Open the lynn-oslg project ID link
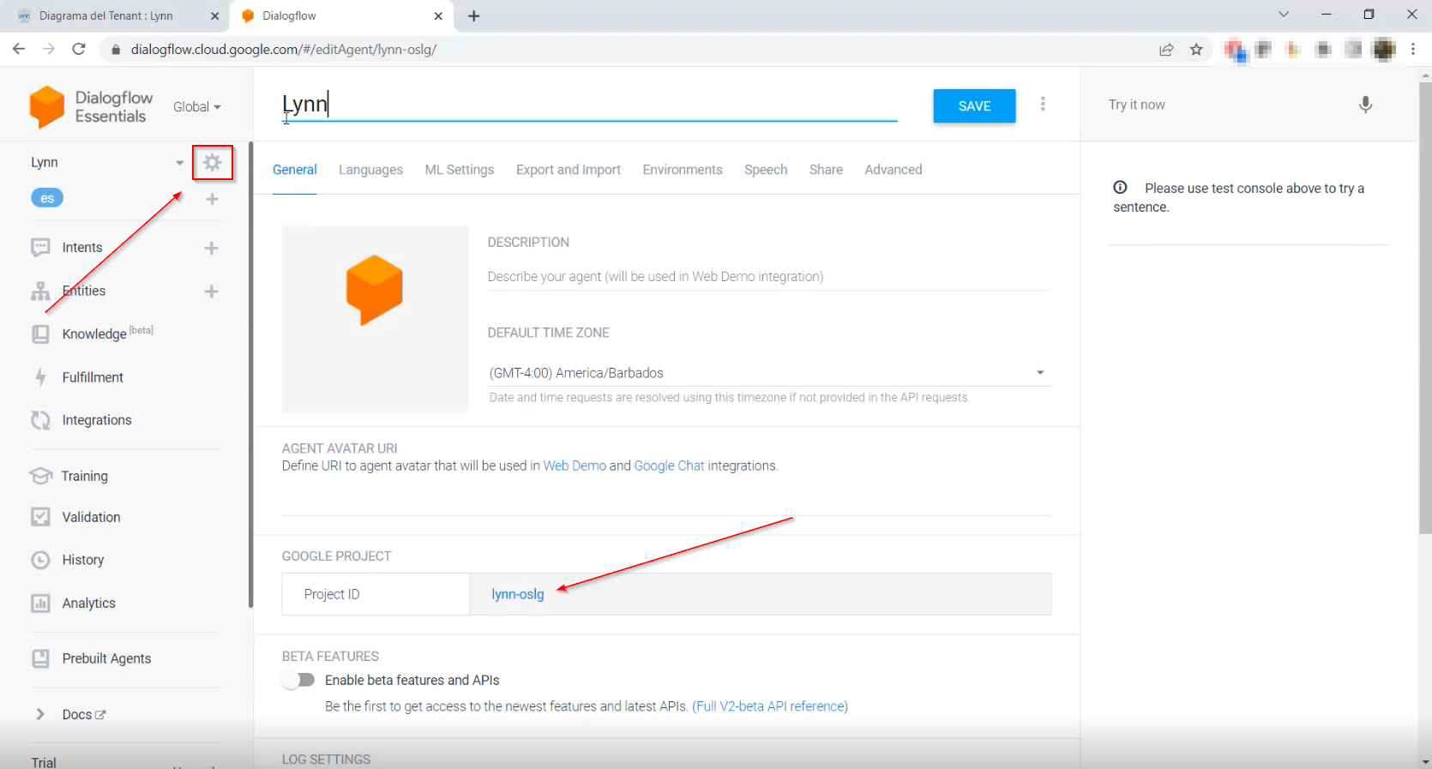Image resolution: width=1432 pixels, height=769 pixels. coord(518,594)
